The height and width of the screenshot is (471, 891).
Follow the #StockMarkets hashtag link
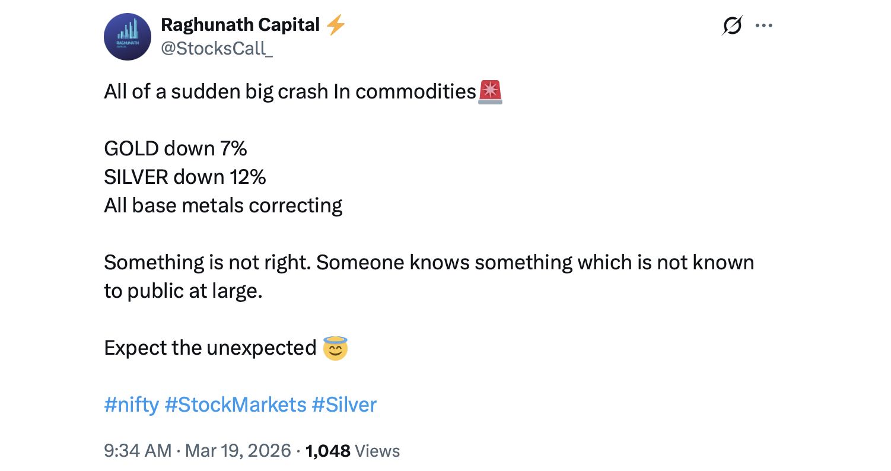(x=235, y=405)
